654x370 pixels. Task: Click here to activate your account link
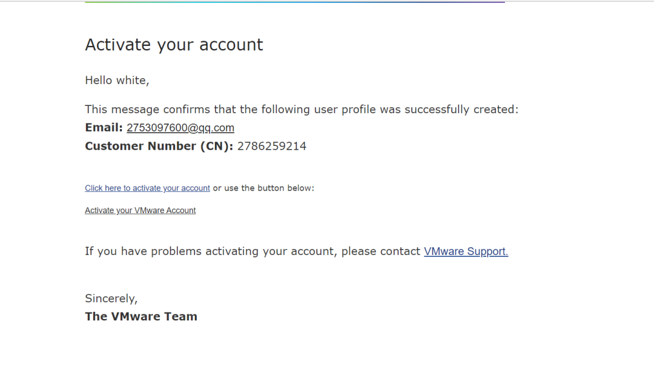147,188
